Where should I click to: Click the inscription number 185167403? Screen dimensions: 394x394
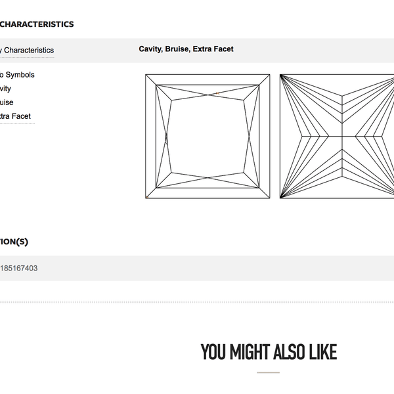pos(19,268)
